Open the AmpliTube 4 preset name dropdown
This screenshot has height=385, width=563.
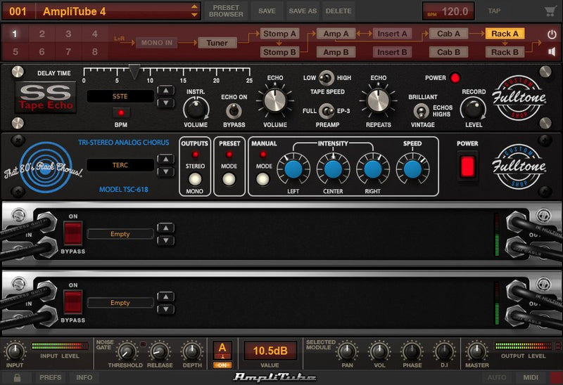point(118,11)
